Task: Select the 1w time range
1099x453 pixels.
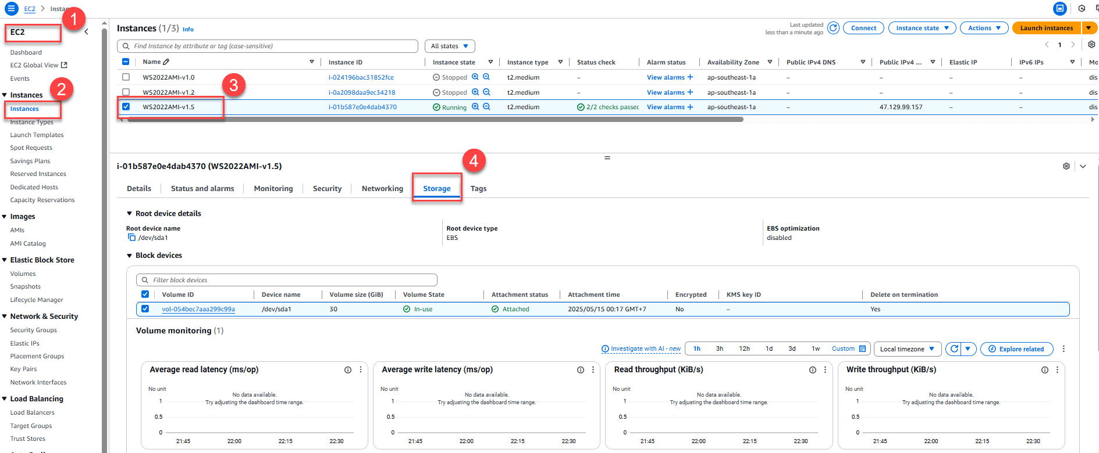Action: tap(816, 348)
